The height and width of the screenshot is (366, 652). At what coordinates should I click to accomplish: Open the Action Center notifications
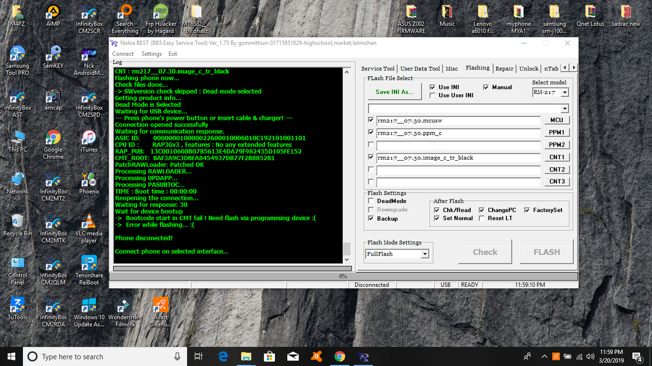[637, 356]
